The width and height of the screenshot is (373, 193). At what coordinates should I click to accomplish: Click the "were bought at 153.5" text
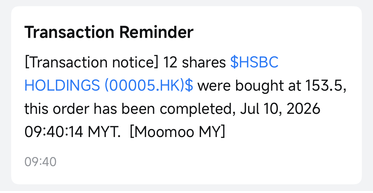[270, 86]
